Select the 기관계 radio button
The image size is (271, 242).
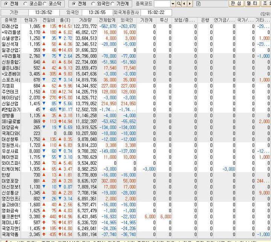pyautogui.click(x=112, y=3)
